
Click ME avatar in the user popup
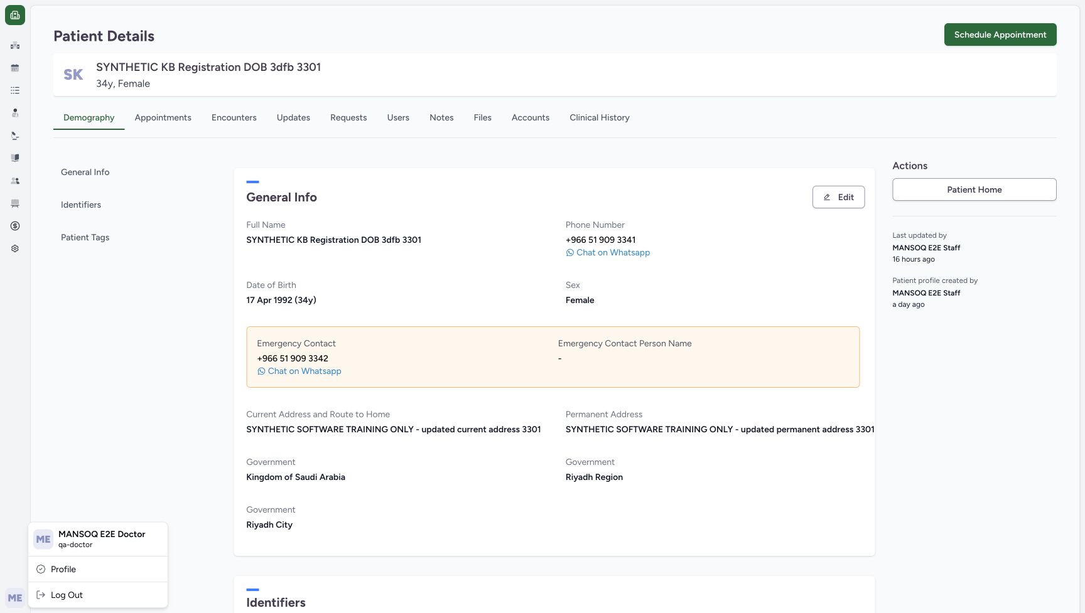tap(43, 539)
